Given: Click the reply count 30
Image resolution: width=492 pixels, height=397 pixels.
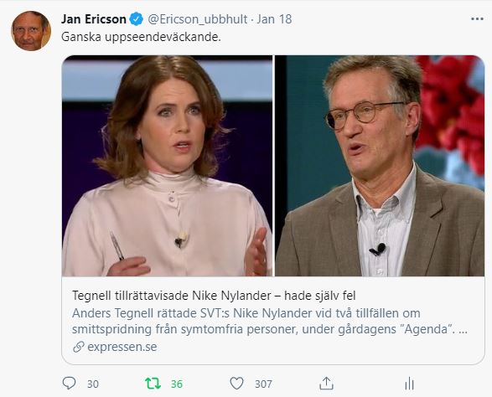Looking at the screenshot, I should (93, 384).
